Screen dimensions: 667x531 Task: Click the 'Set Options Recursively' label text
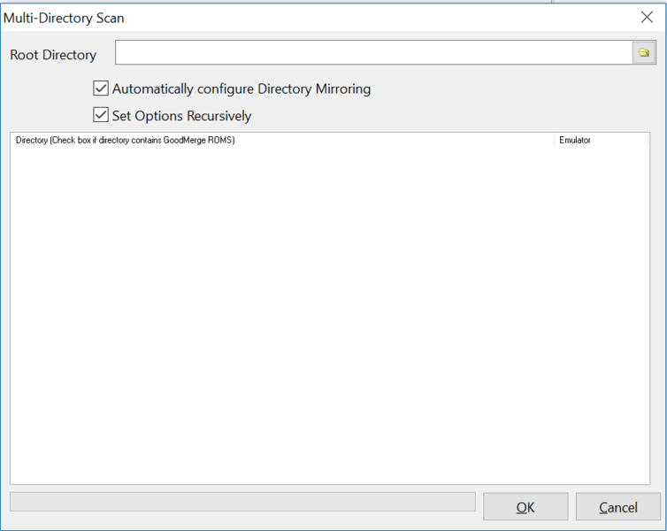point(181,115)
